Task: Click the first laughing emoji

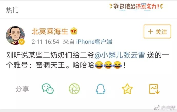Action: tap(99, 65)
